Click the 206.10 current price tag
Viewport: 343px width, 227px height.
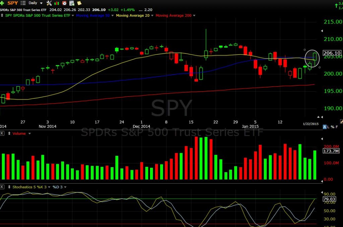pyautogui.click(x=332, y=53)
